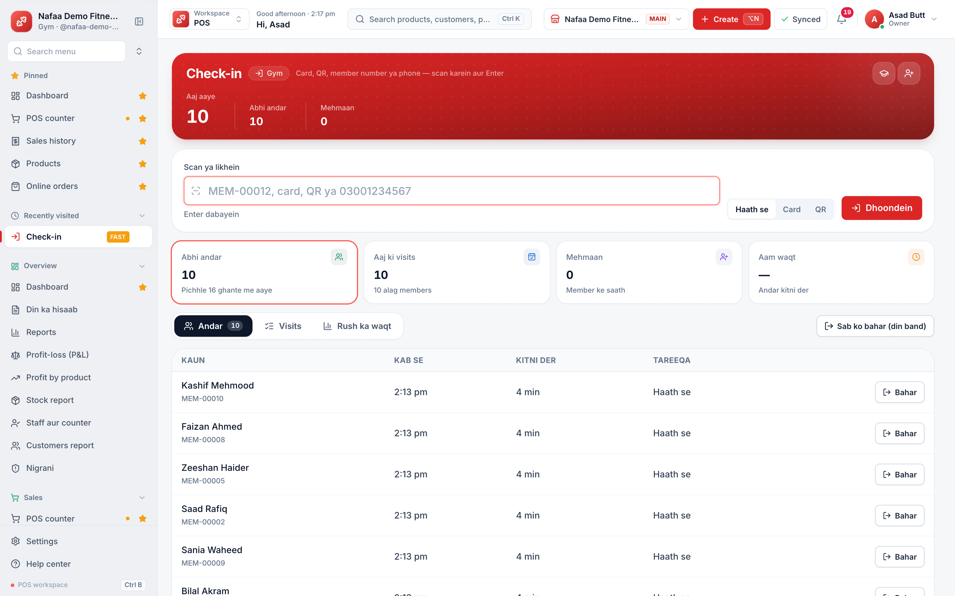Click the graduation cap icon in banner

[x=884, y=73]
